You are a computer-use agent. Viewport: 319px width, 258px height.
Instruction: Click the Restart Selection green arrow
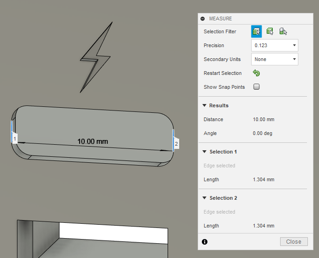[x=256, y=73]
